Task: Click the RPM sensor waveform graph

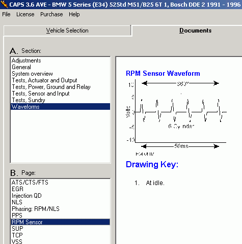Action: click(176, 117)
